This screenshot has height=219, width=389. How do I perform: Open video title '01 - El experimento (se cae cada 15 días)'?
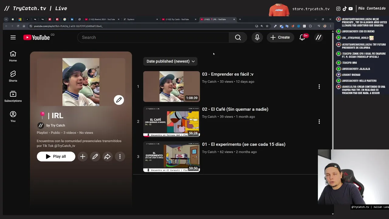pos(244,144)
